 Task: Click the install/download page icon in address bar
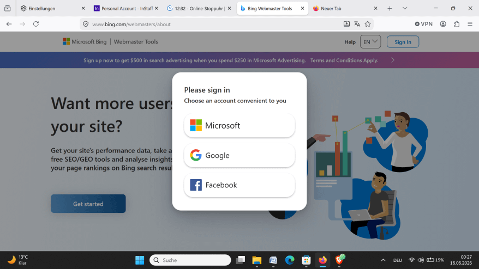(346, 24)
